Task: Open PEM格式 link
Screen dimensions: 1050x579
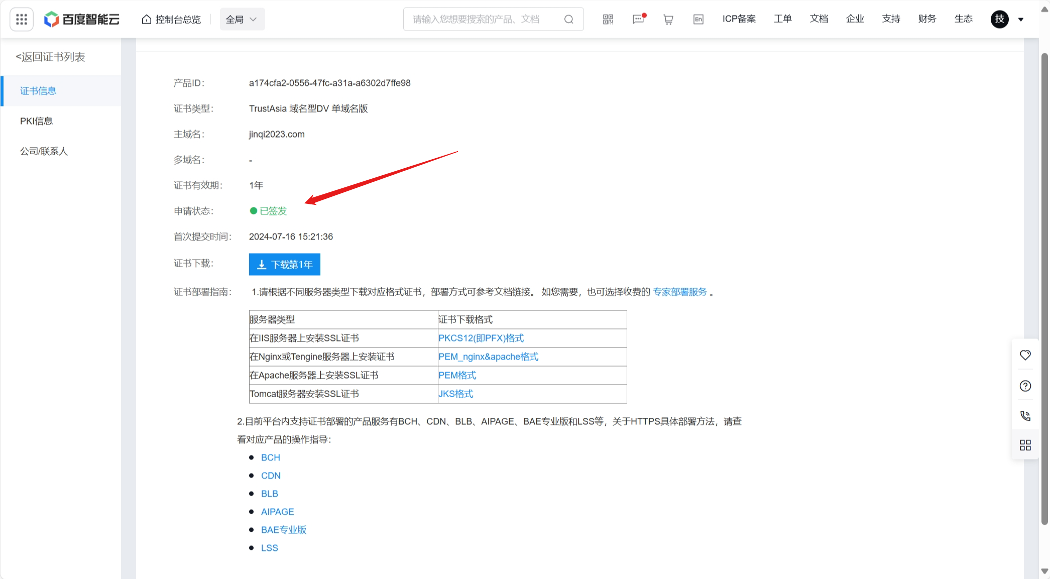Action: 457,375
